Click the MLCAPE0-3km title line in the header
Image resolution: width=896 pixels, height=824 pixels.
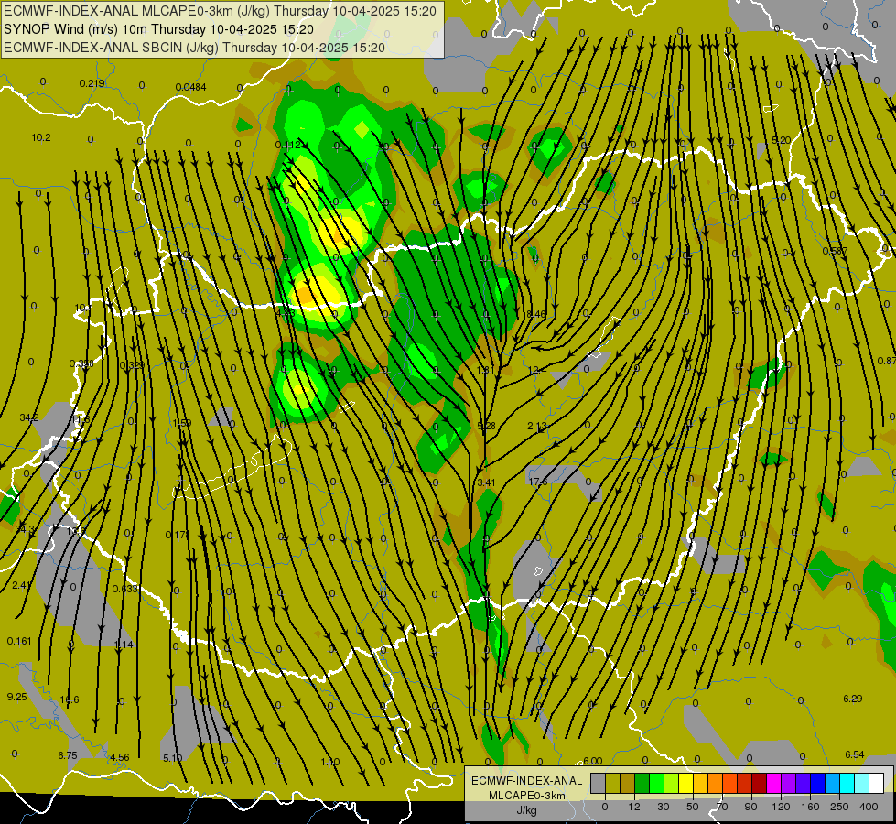pyautogui.click(x=220, y=11)
